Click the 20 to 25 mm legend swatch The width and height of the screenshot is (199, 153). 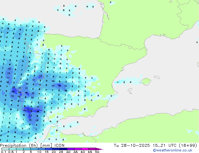tap(56, 149)
